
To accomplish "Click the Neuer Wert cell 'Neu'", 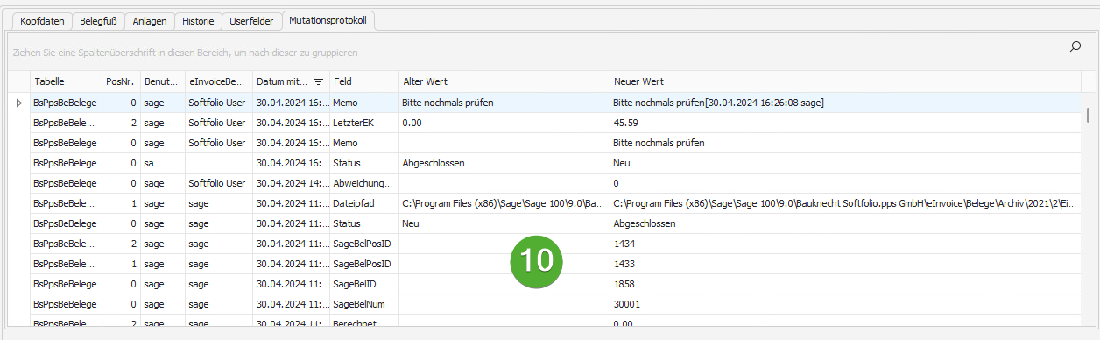I will (x=845, y=163).
